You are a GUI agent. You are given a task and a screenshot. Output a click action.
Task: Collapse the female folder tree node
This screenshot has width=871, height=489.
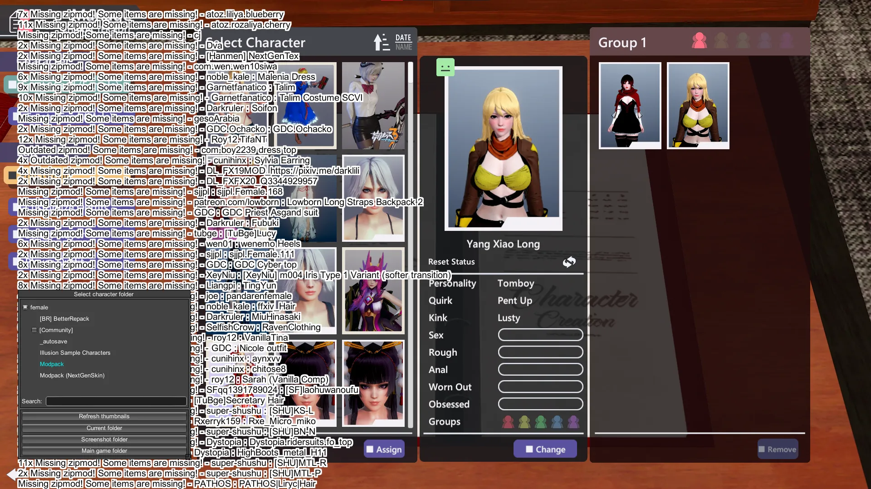(25, 307)
